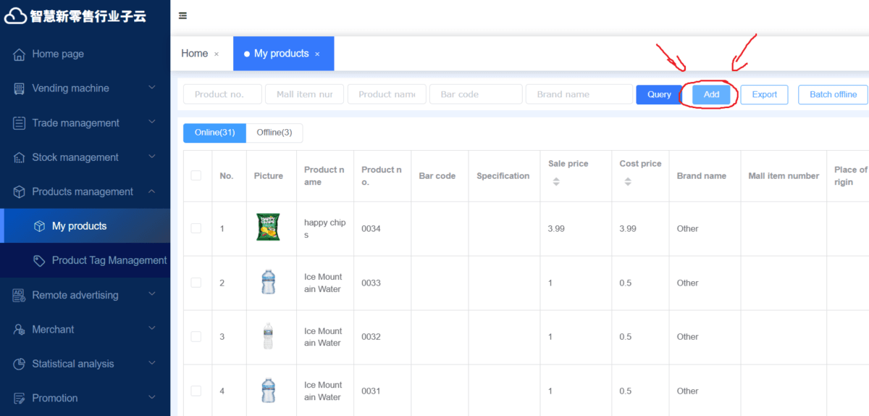Click the Statistical analysis chart icon

[20, 364]
